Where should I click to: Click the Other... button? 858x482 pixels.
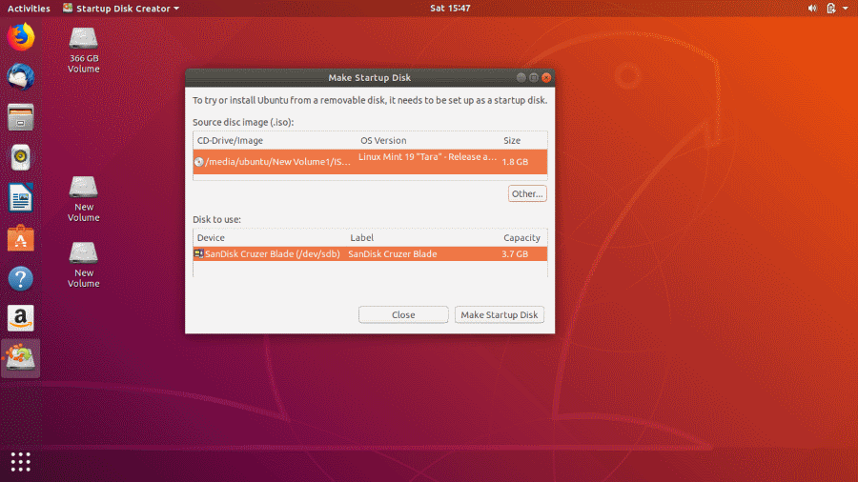coord(527,193)
